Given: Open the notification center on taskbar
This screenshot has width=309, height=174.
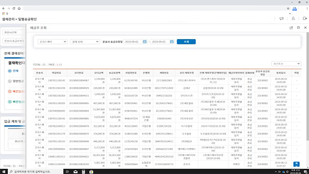Looking at the screenshot, I should pyautogui.click(x=306, y=172).
